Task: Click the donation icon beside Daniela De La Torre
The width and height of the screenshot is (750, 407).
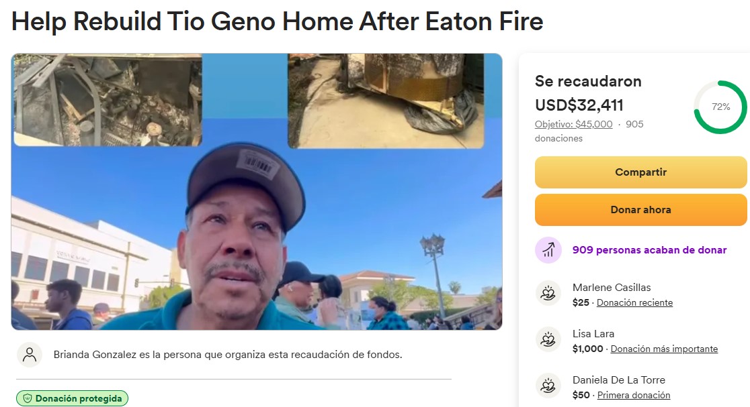Action: point(548,386)
